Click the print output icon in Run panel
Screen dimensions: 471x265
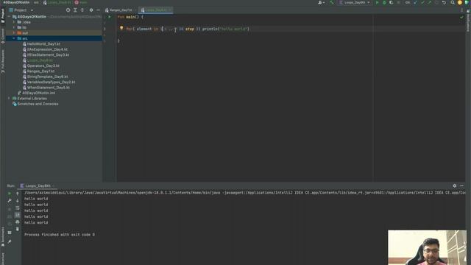point(18,222)
